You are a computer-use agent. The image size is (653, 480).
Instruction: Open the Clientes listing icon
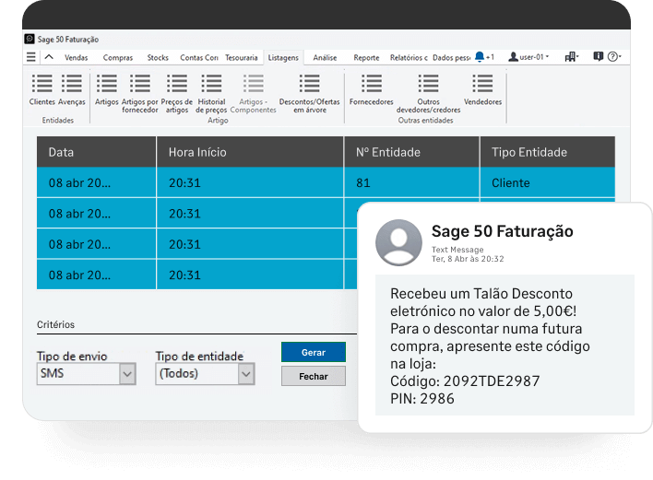42,85
